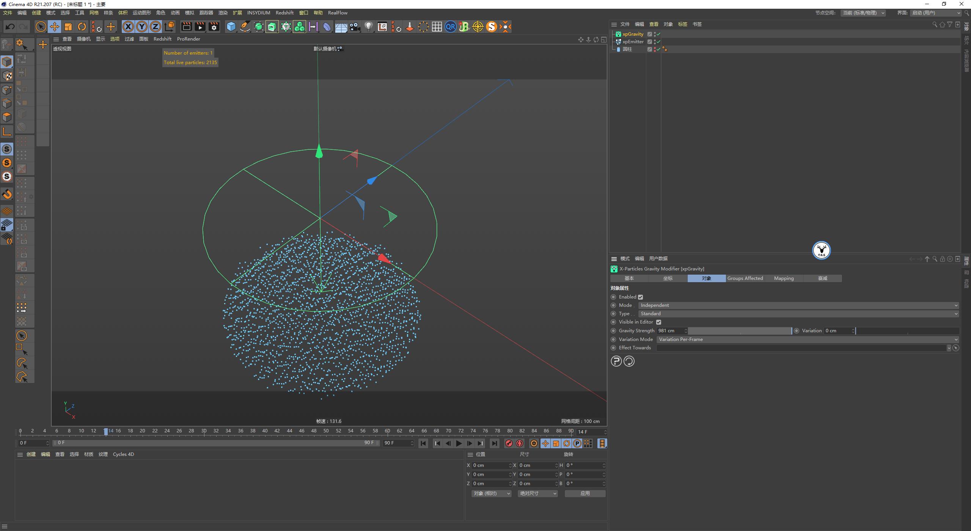Click the orange X-Particles toolbar icon
Screen dimensions: 971x531
[506, 27]
